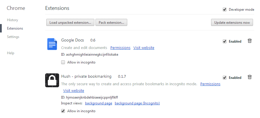Delete Hush extension via trash icon
The height and width of the screenshot is (118, 260).
(250, 77)
